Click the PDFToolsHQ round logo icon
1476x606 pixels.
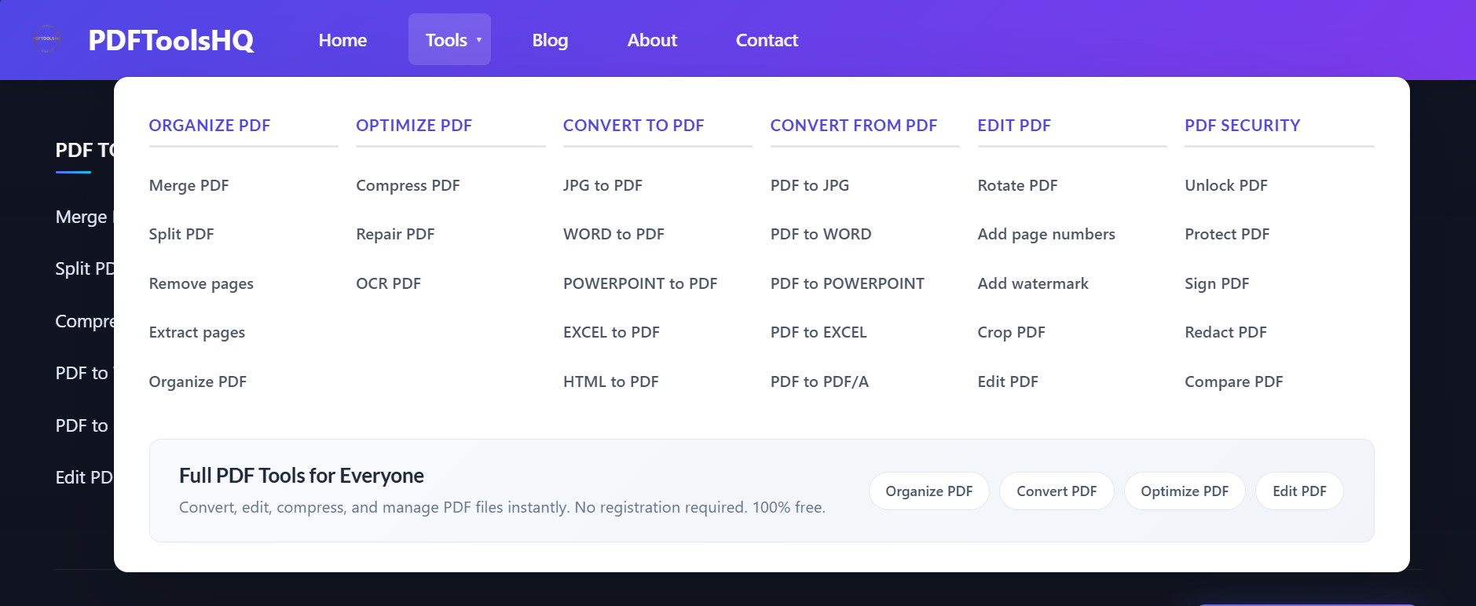46,39
